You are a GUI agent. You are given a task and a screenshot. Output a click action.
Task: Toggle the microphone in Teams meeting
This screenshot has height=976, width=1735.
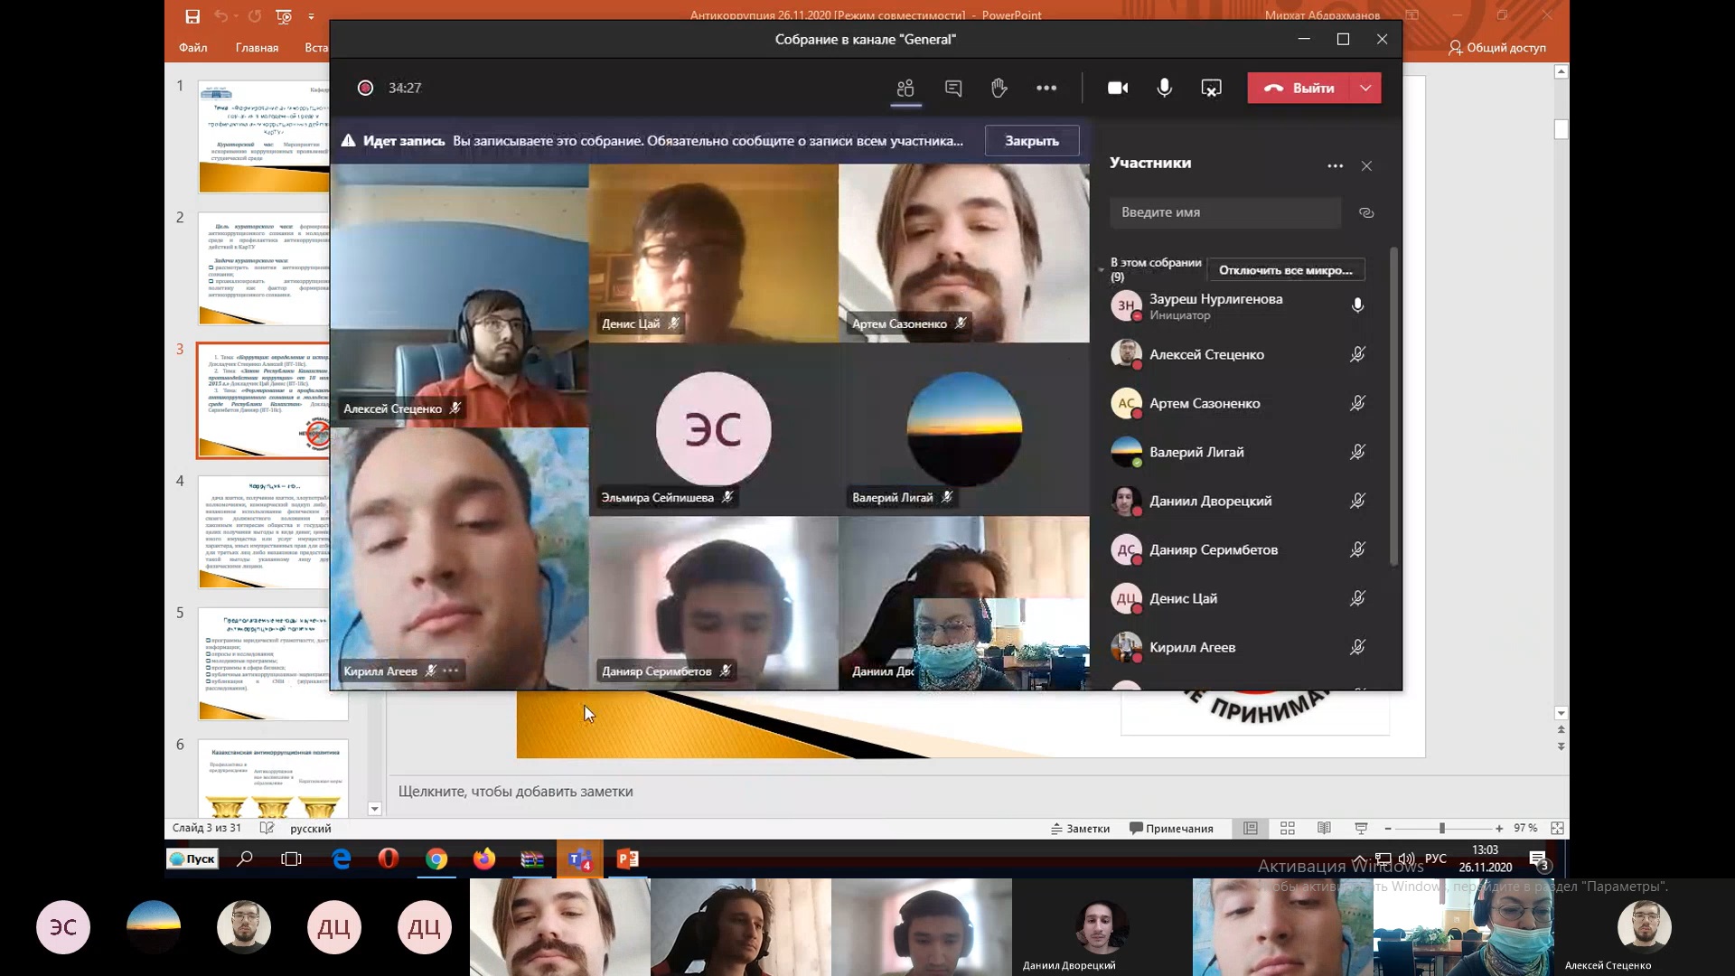[x=1165, y=88]
